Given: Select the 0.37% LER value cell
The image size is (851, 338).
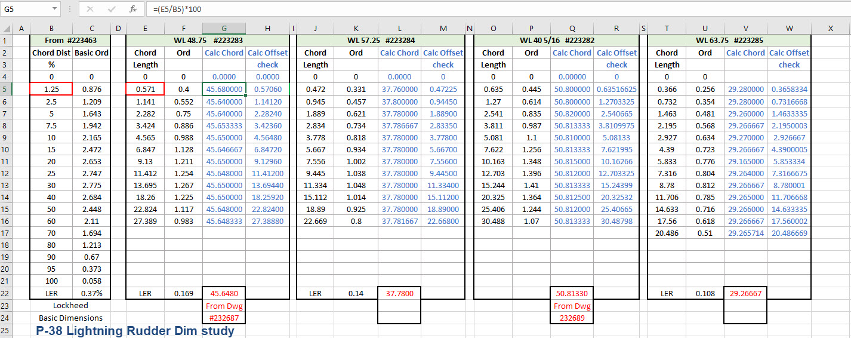Looking at the screenshot, I should click(x=91, y=293).
